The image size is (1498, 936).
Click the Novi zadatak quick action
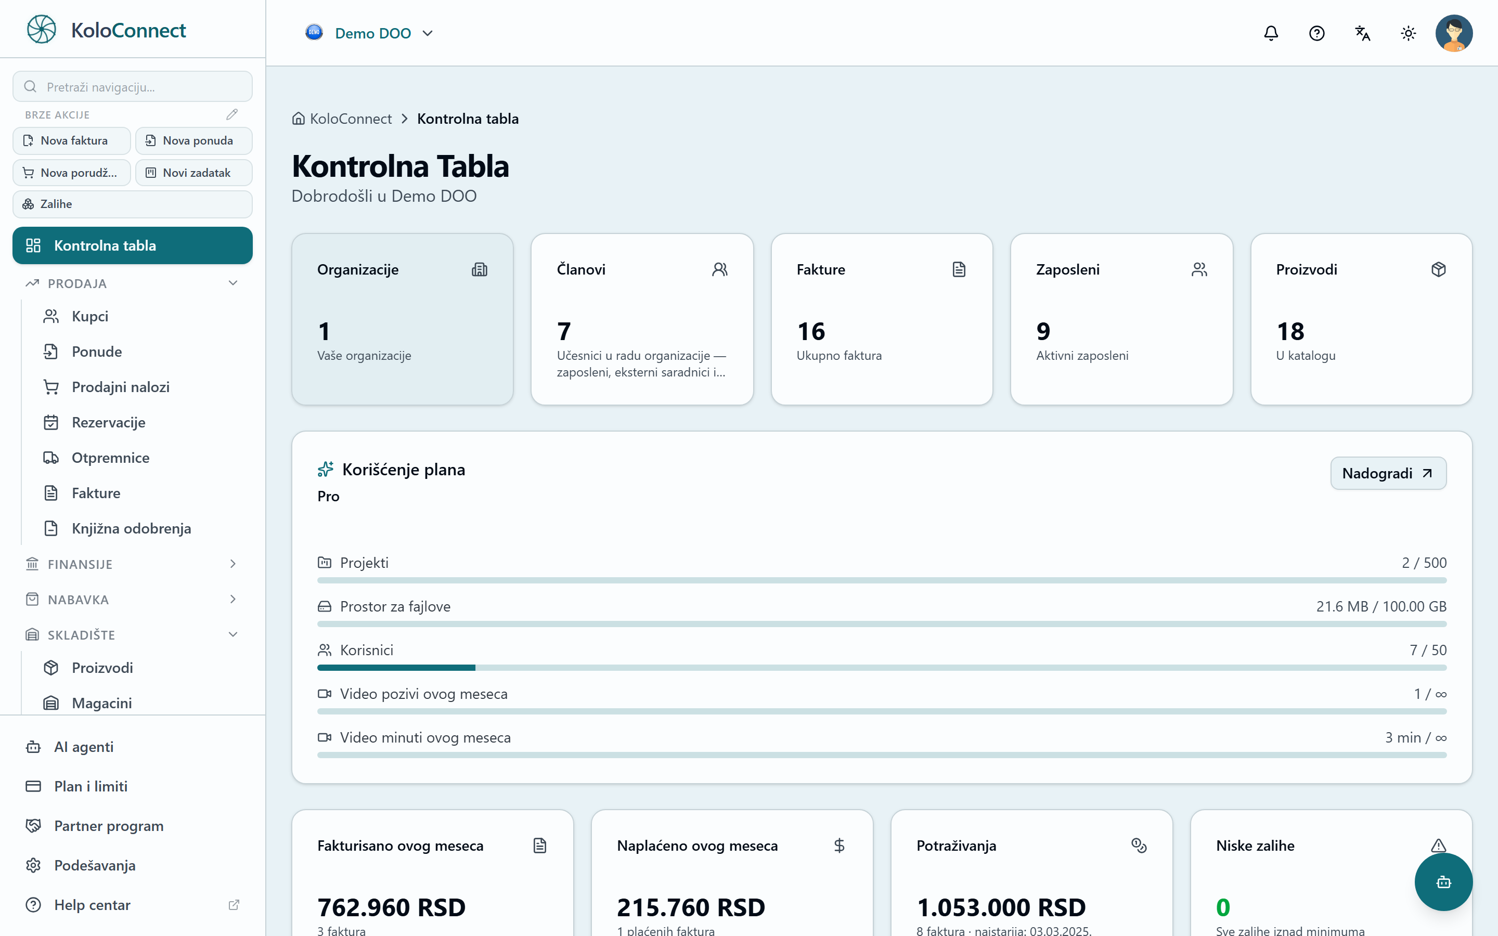(x=193, y=173)
